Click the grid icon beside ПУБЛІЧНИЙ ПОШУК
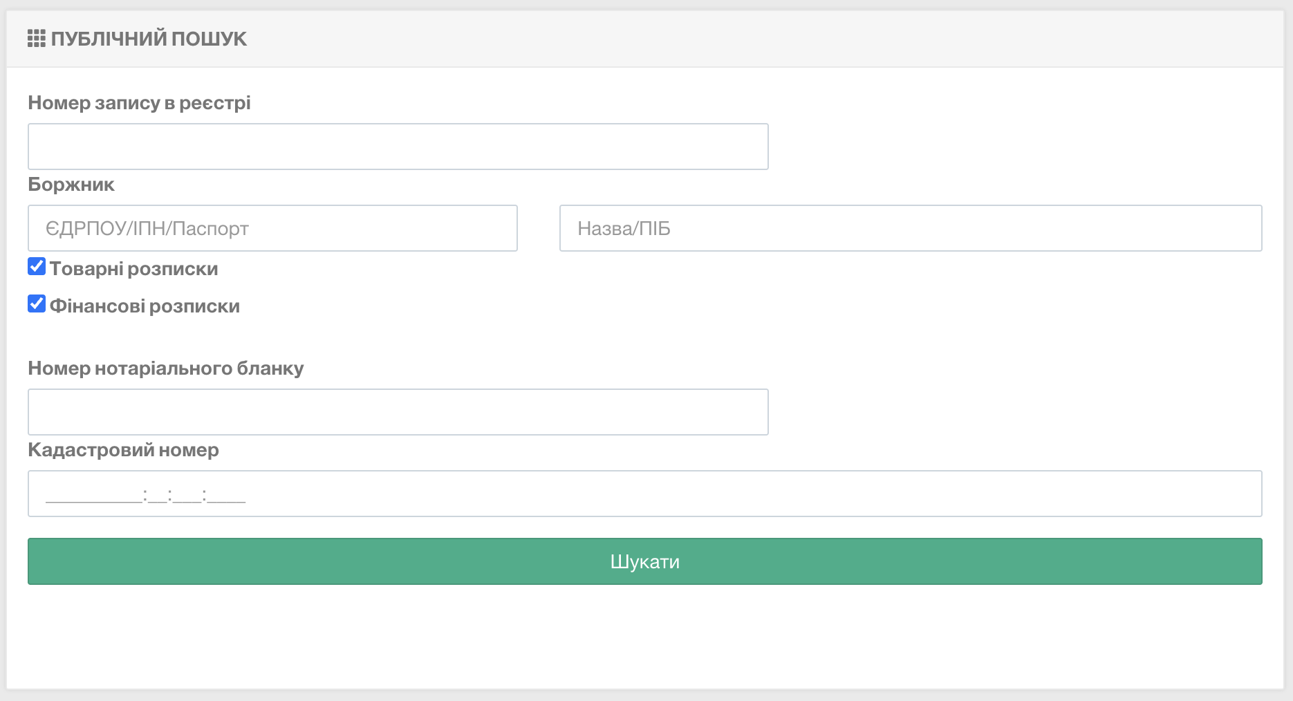Viewport: 1293px width, 701px height. [x=36, y=39]
